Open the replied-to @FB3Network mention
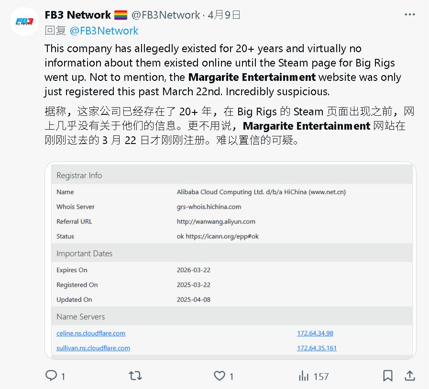 tap(104, 31)
